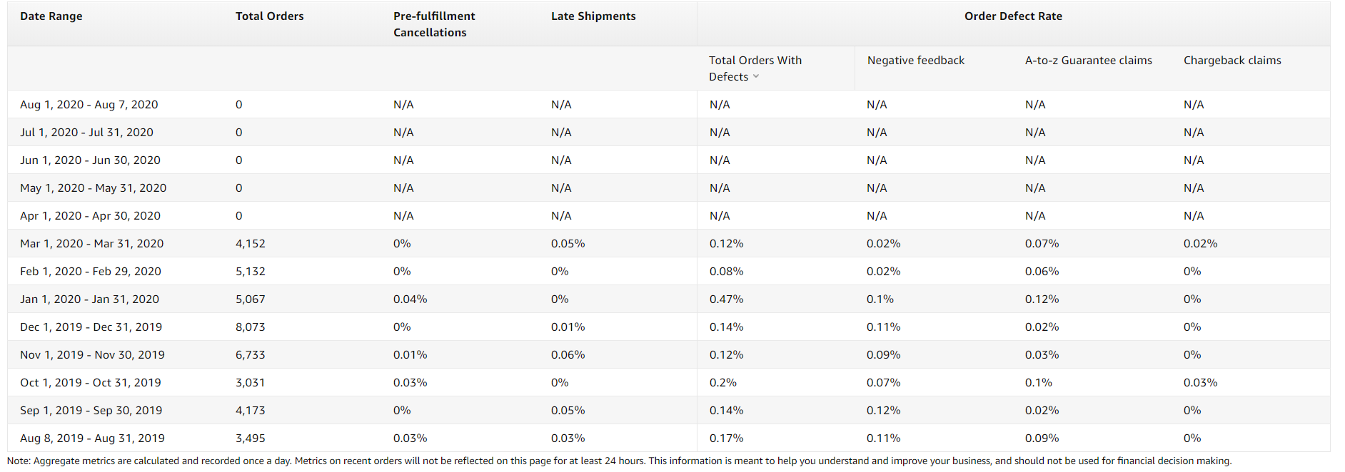Click the Late Shipments column header

(593, 16)
